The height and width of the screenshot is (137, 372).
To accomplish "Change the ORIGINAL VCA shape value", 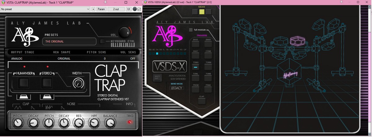I will [64, 58].
